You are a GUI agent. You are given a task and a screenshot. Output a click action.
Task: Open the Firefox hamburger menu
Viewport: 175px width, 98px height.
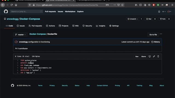(172, 5)
